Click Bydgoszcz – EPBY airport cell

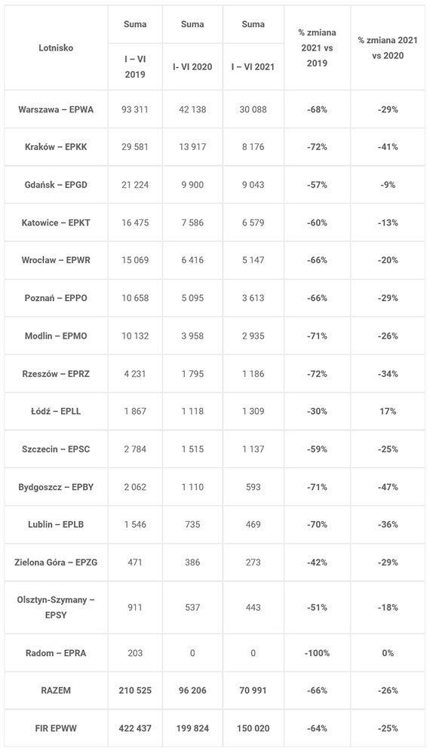(x=56, y=487)
